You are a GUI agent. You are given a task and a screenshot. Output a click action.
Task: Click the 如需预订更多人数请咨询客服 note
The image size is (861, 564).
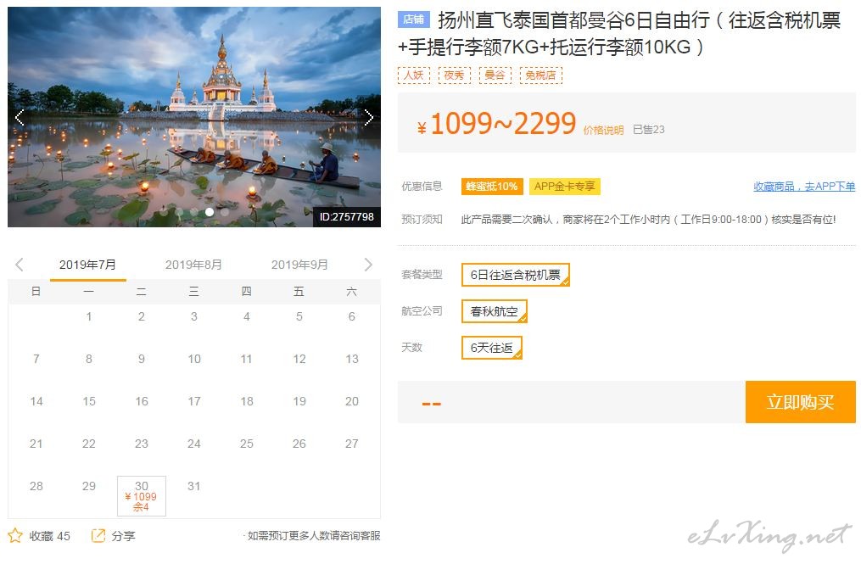click(314, 535)
